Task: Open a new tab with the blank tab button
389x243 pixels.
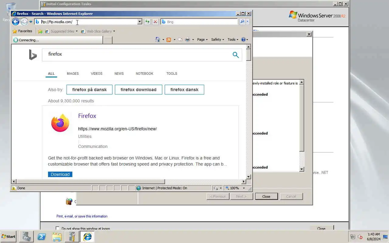Action: tap(108, 40)
